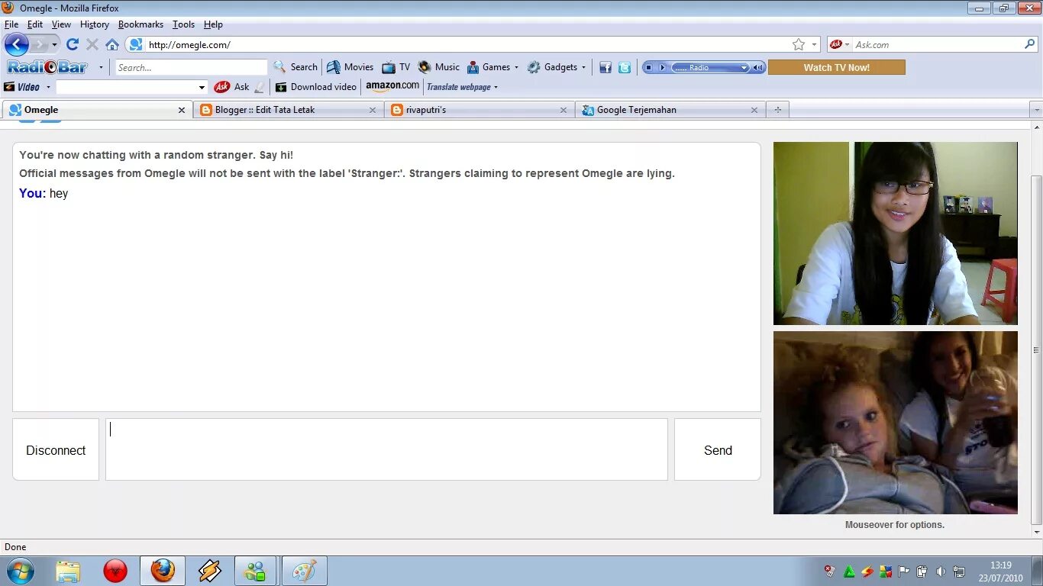1043x586 pixels.
Task: Click the RadioBar logo
Action: [x=47, y=67]
